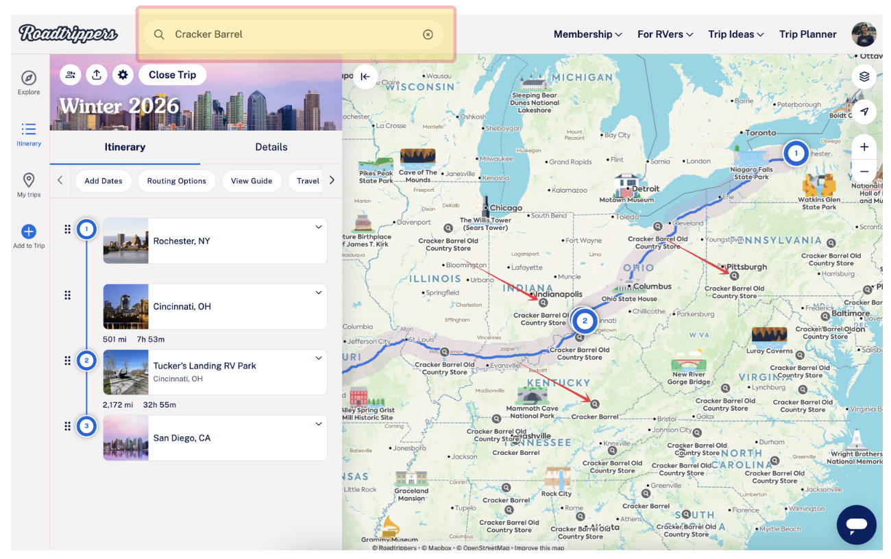891x559 pixels.
Task: Open trip settings via the gear icon
Action: (123, 75)
